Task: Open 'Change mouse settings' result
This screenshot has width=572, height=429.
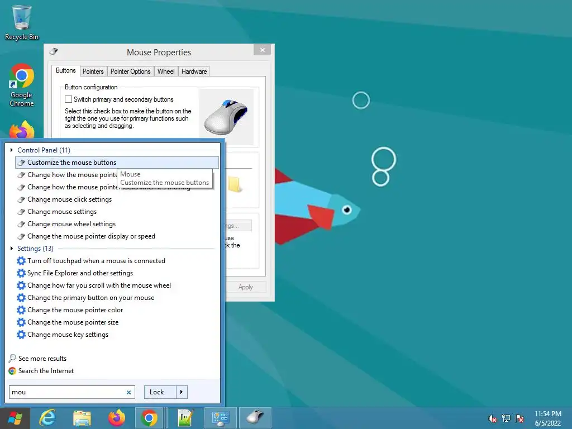Action: [62, 212]
